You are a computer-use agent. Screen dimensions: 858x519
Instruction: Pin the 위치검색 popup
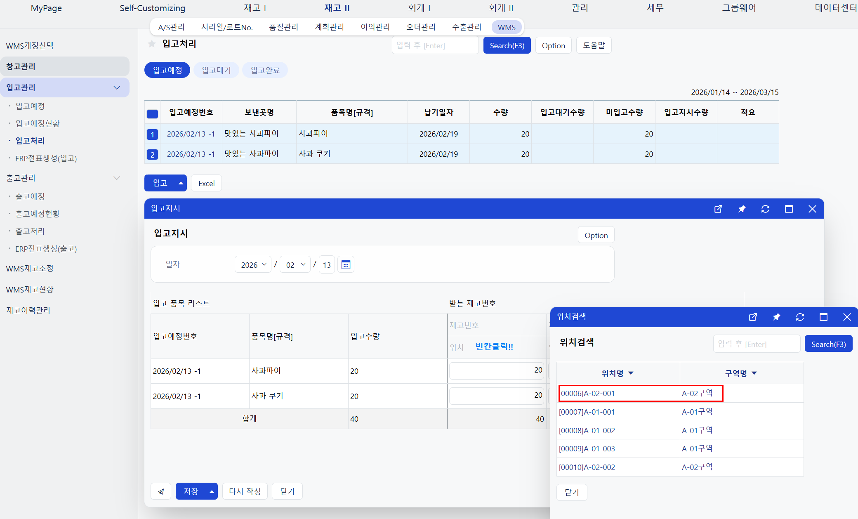pos(776,317)
